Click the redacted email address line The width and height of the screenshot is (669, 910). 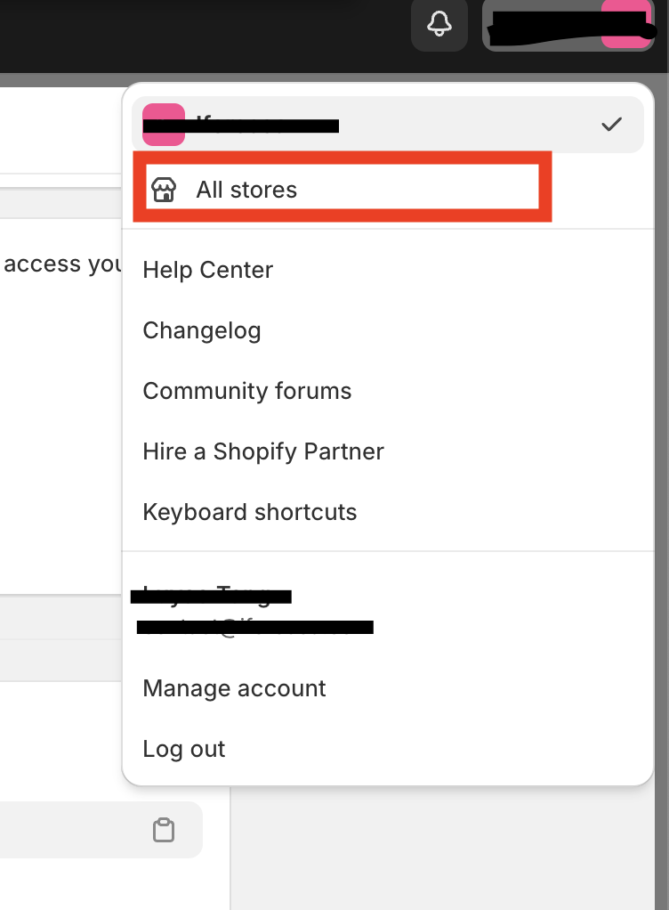[x=254, y=628]
